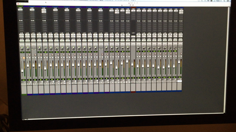Viewport: 236px width, 132px height.
Task: Click the pan knob on the Vo track
Action: click(x=128, y=48)
